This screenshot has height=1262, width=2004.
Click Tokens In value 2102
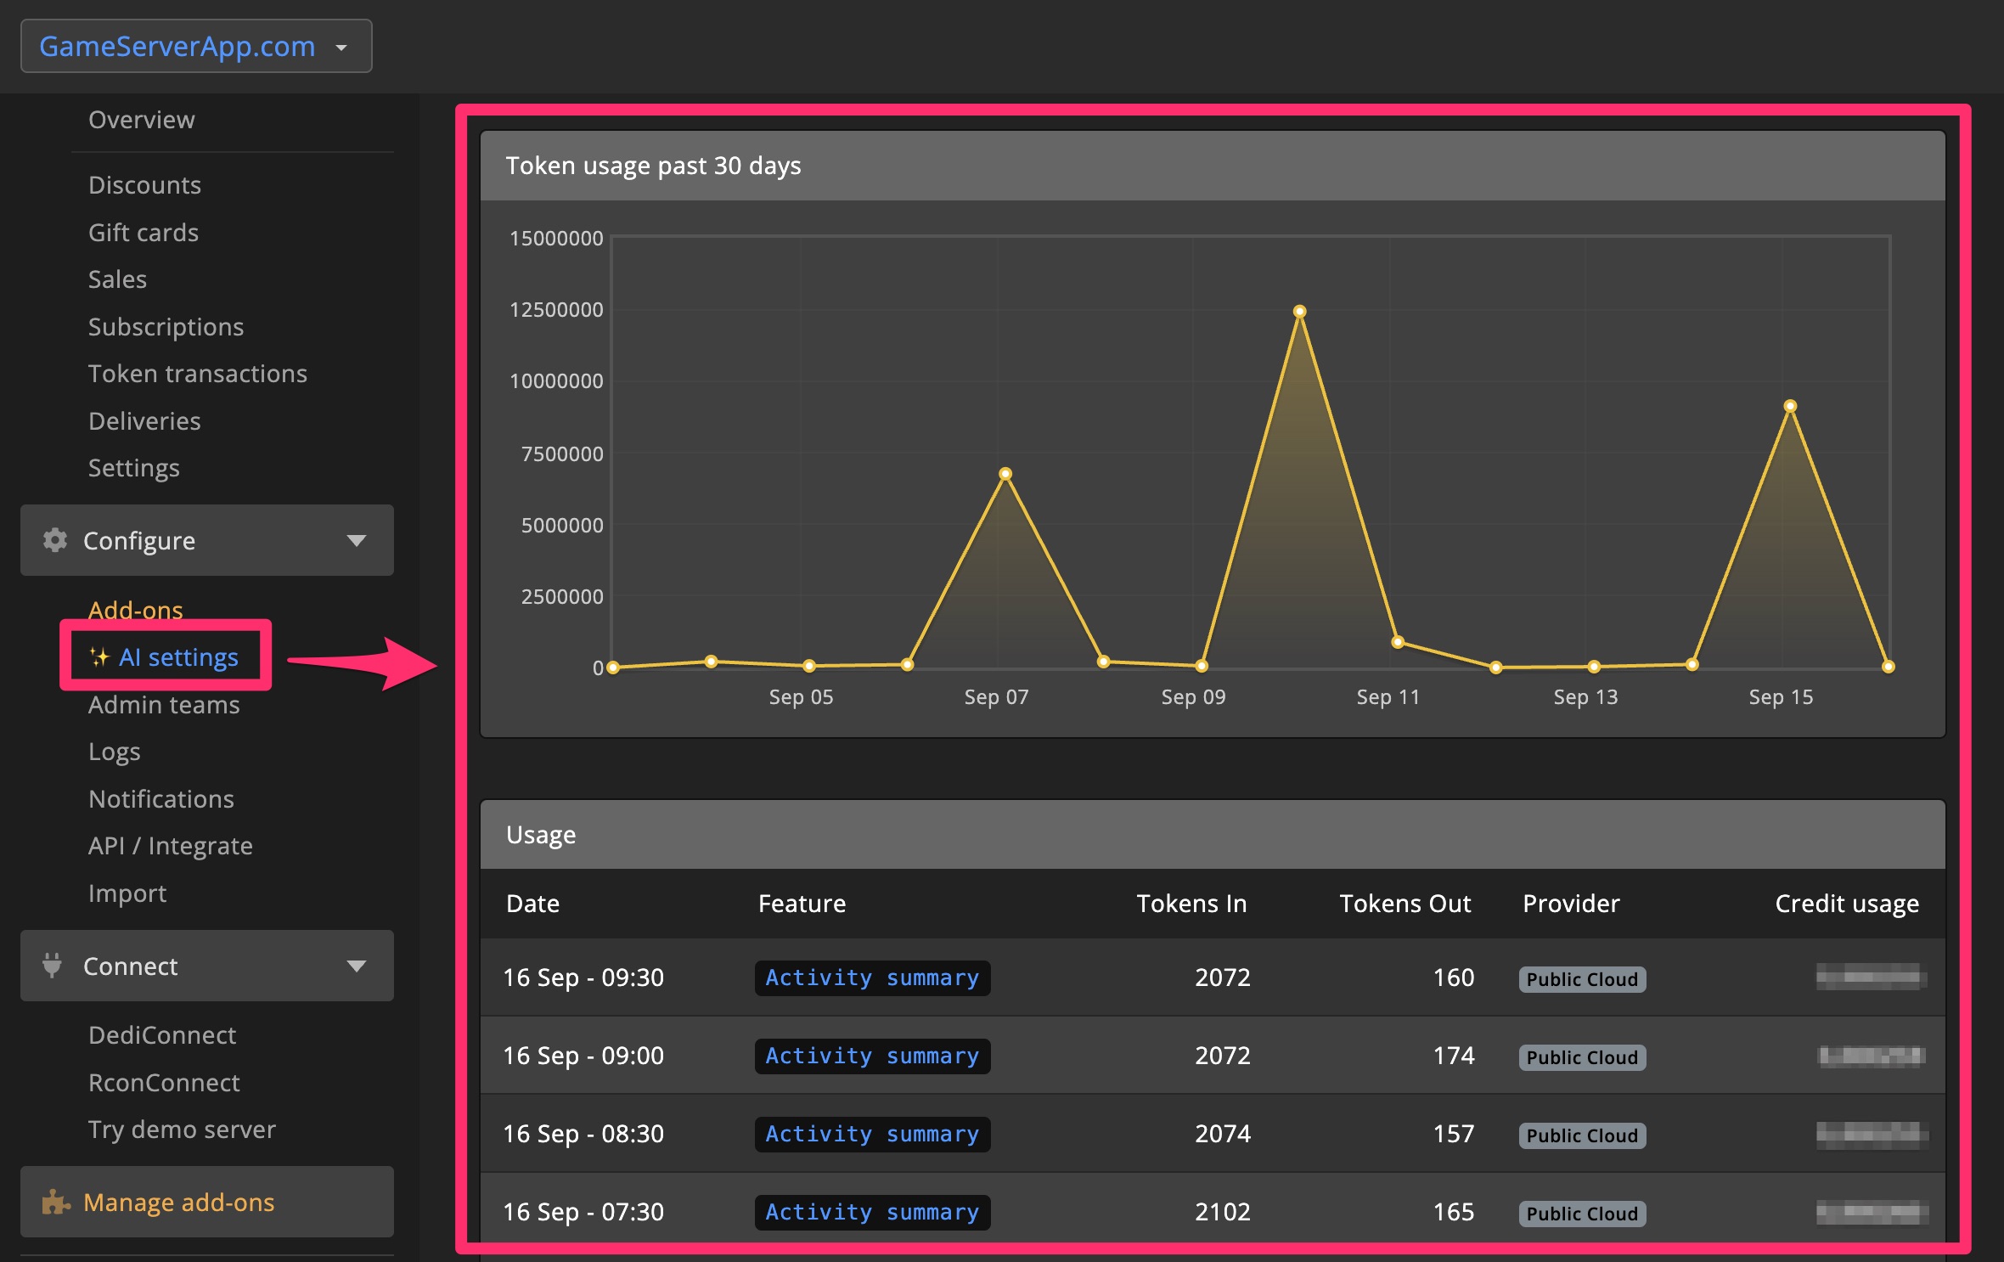(1223, 1212)
